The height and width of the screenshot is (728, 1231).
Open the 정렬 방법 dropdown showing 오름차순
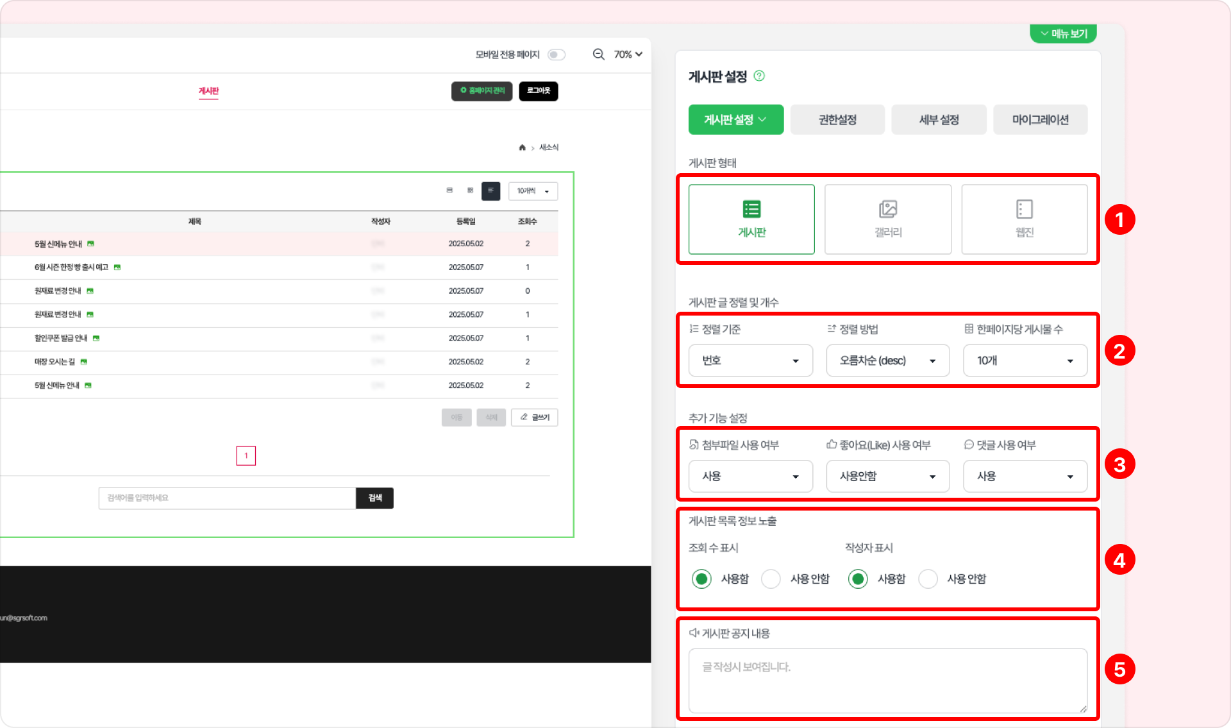click(x=887, y=360)
